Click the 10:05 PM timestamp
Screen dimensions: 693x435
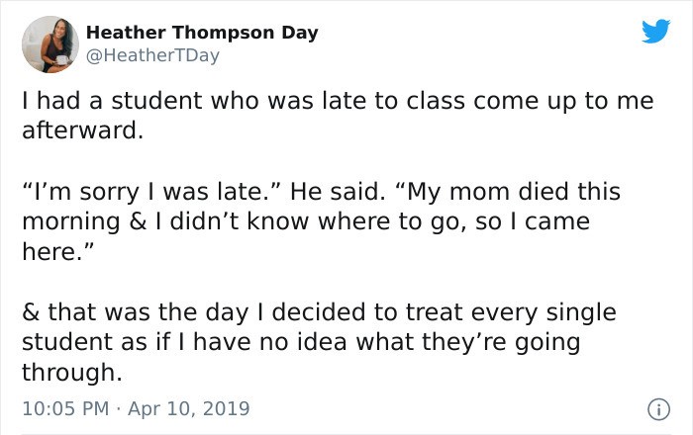[65, 408]
